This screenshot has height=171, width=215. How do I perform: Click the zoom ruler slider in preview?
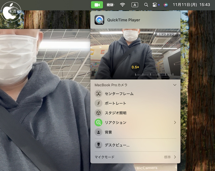tap(157, 74)
